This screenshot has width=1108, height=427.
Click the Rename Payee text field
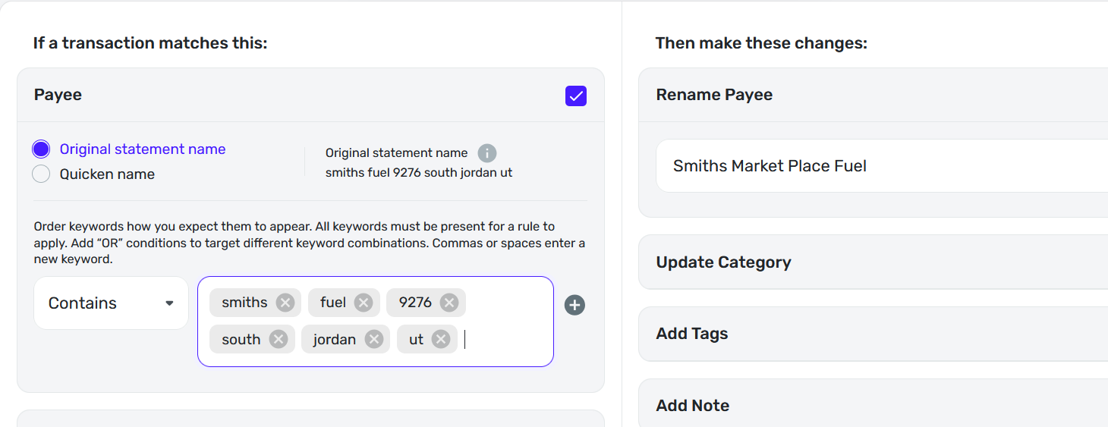[x=873, y=166]
